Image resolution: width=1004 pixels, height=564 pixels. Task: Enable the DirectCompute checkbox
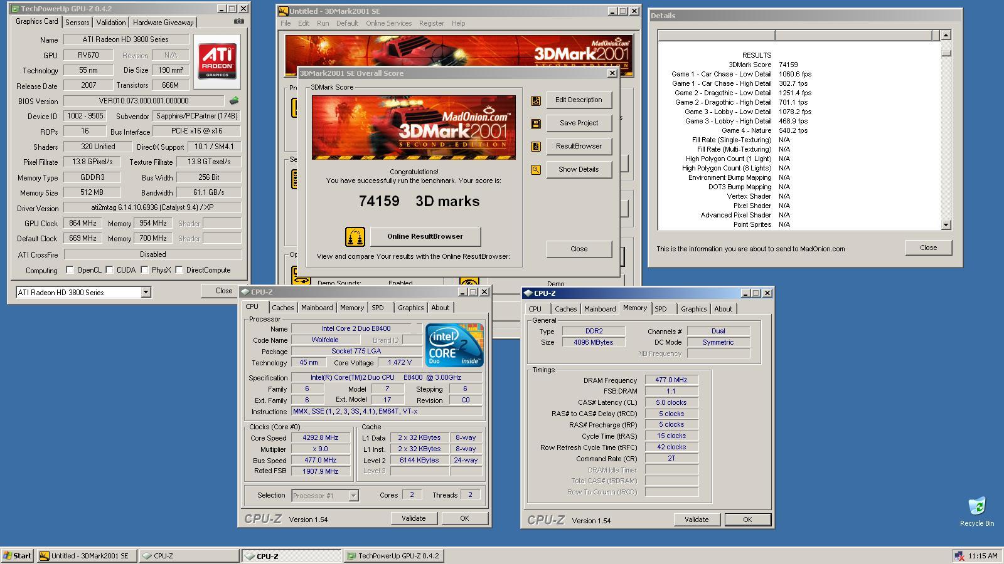point(179,270)
